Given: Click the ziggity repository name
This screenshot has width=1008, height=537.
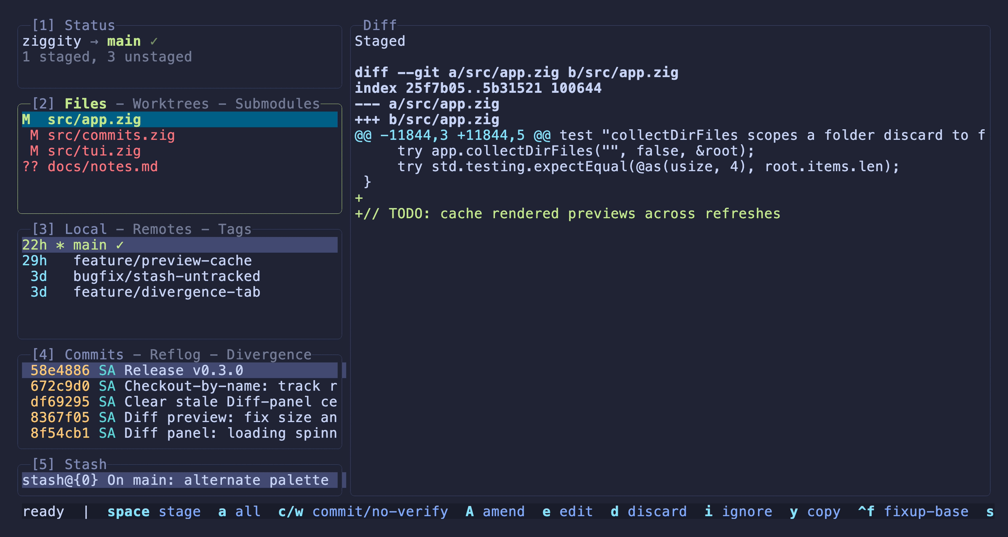Looking at the screenshot, I should click(x=52, y=41).
